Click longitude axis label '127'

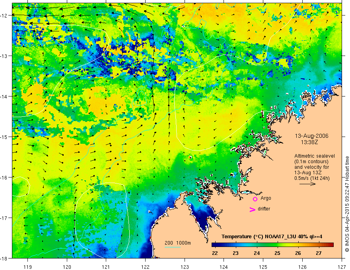(x=342, y=267)
